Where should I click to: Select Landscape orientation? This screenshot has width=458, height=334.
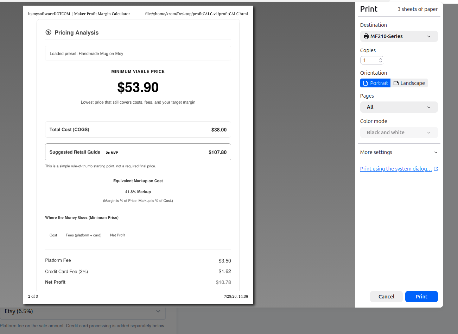click(x=409, y=83)
